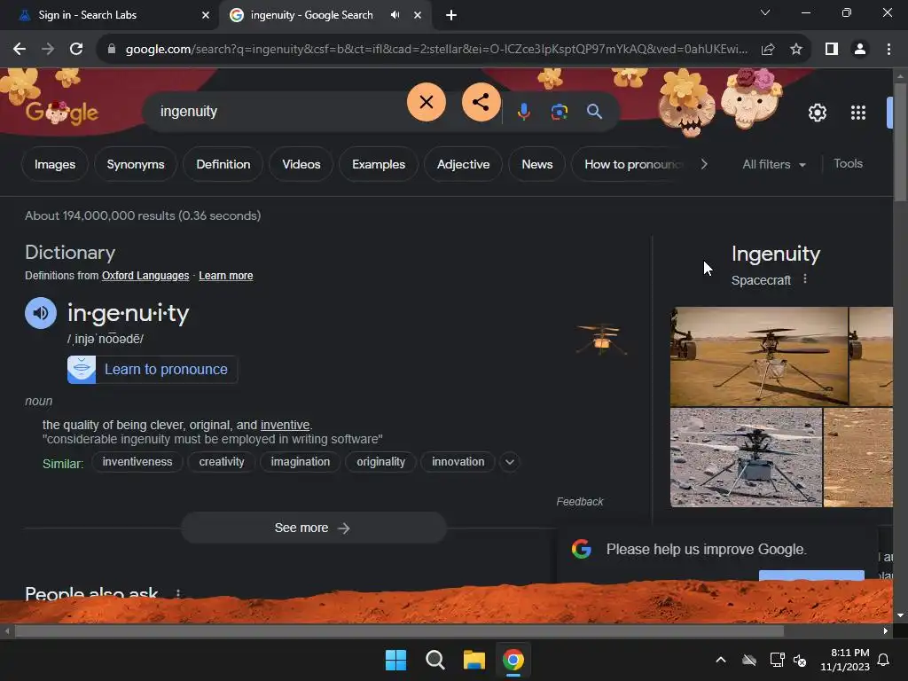Toggle the Chrome side panel

(832, 50)
